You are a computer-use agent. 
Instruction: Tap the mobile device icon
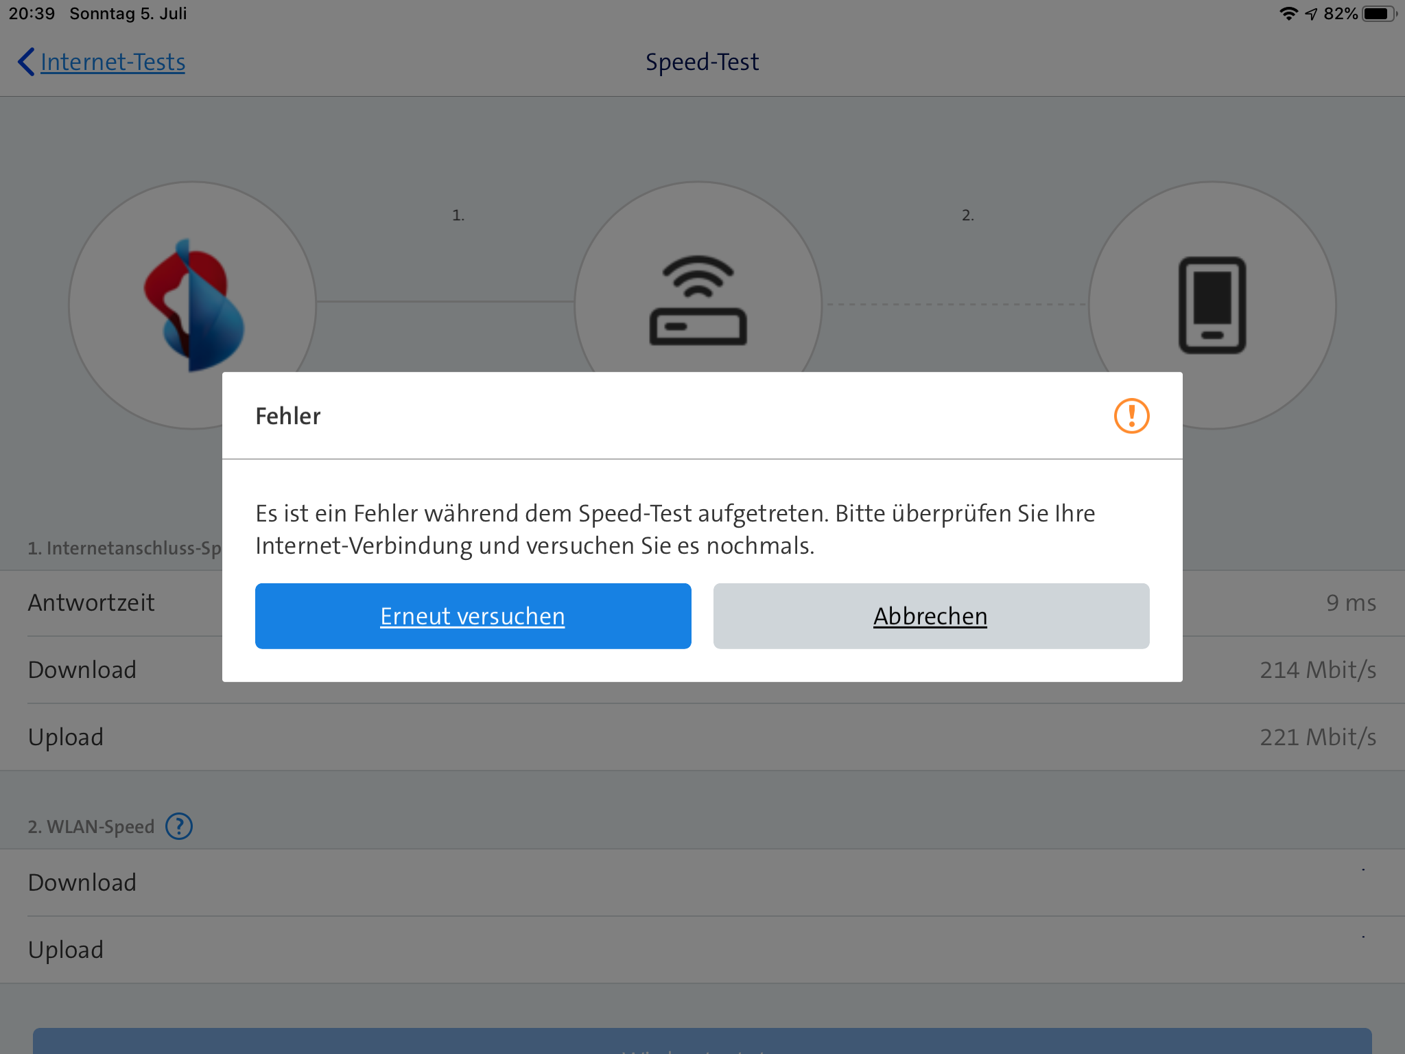click(1212, 305)
